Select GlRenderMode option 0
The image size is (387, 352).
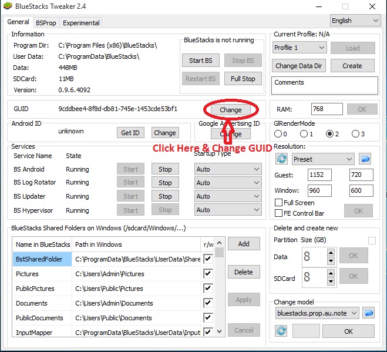tap(278, 133)
